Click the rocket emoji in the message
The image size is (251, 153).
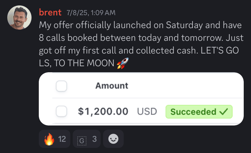[x=122, y=63]
